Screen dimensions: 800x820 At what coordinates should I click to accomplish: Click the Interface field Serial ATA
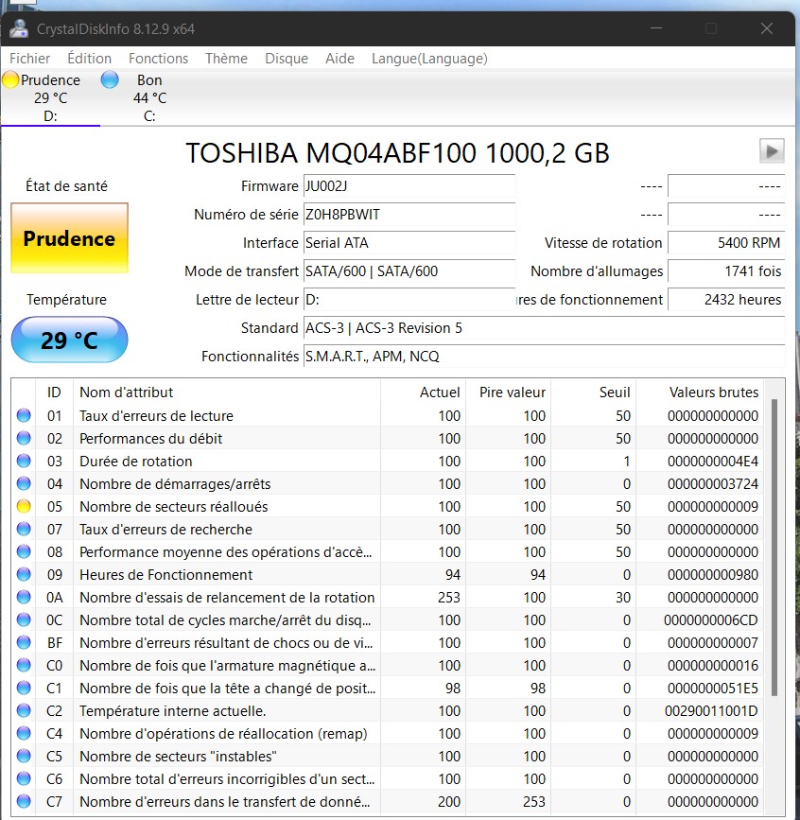pyautogui.click(x=409, y=243)
